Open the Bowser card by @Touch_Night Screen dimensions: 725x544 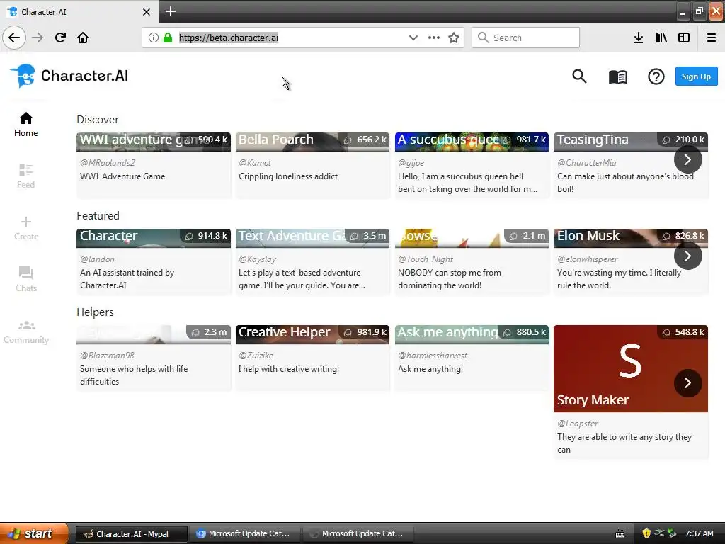click(472, 261)
